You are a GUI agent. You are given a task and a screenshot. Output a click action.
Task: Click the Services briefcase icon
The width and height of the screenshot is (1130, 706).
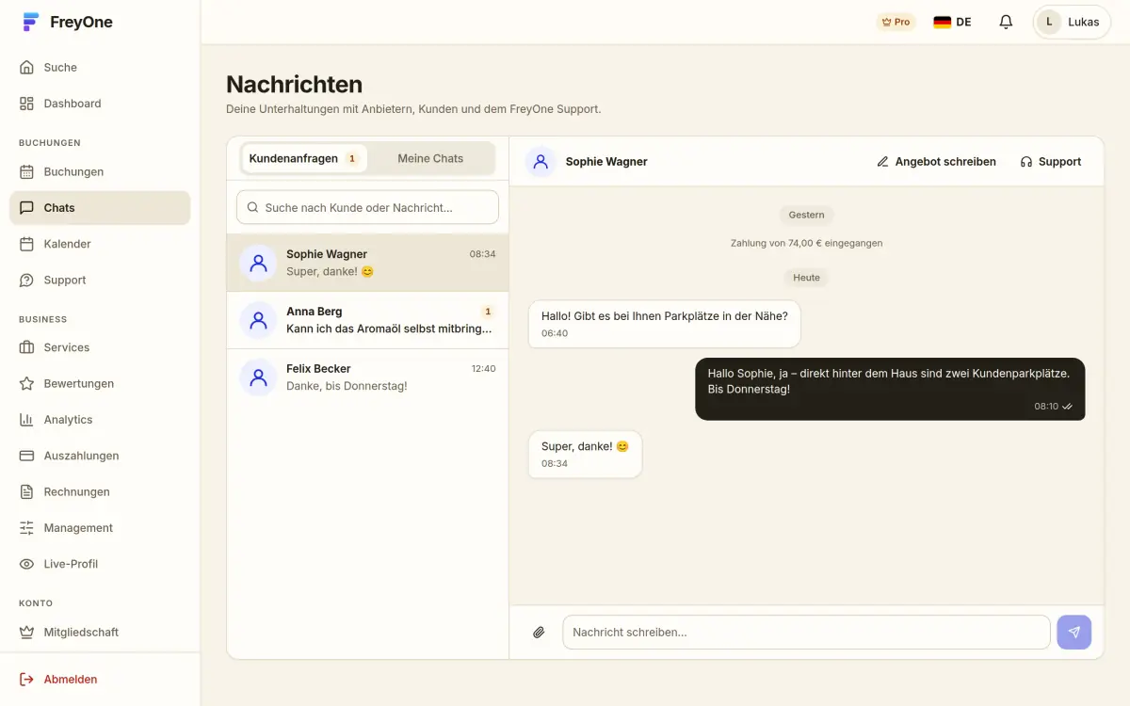(x=26, y=347)
